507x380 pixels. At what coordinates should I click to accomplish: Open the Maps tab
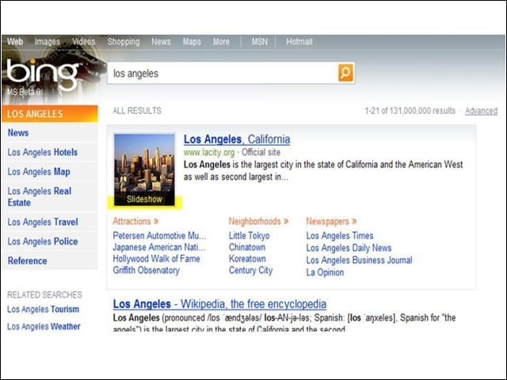(192, 42)
